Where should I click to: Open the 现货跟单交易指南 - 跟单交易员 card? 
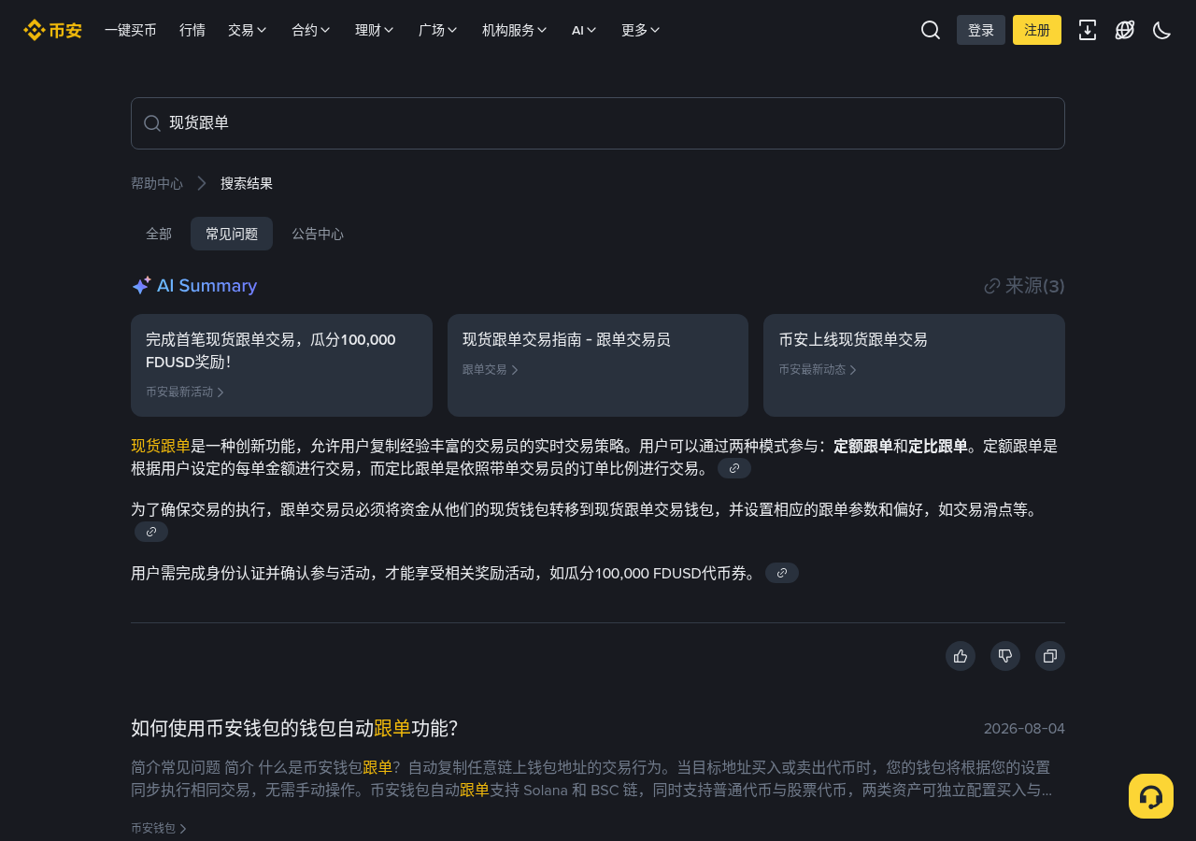tap(598, 365)
